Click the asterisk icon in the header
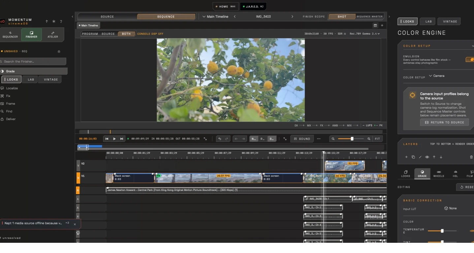474x253 pixels. tap(54, 21)
